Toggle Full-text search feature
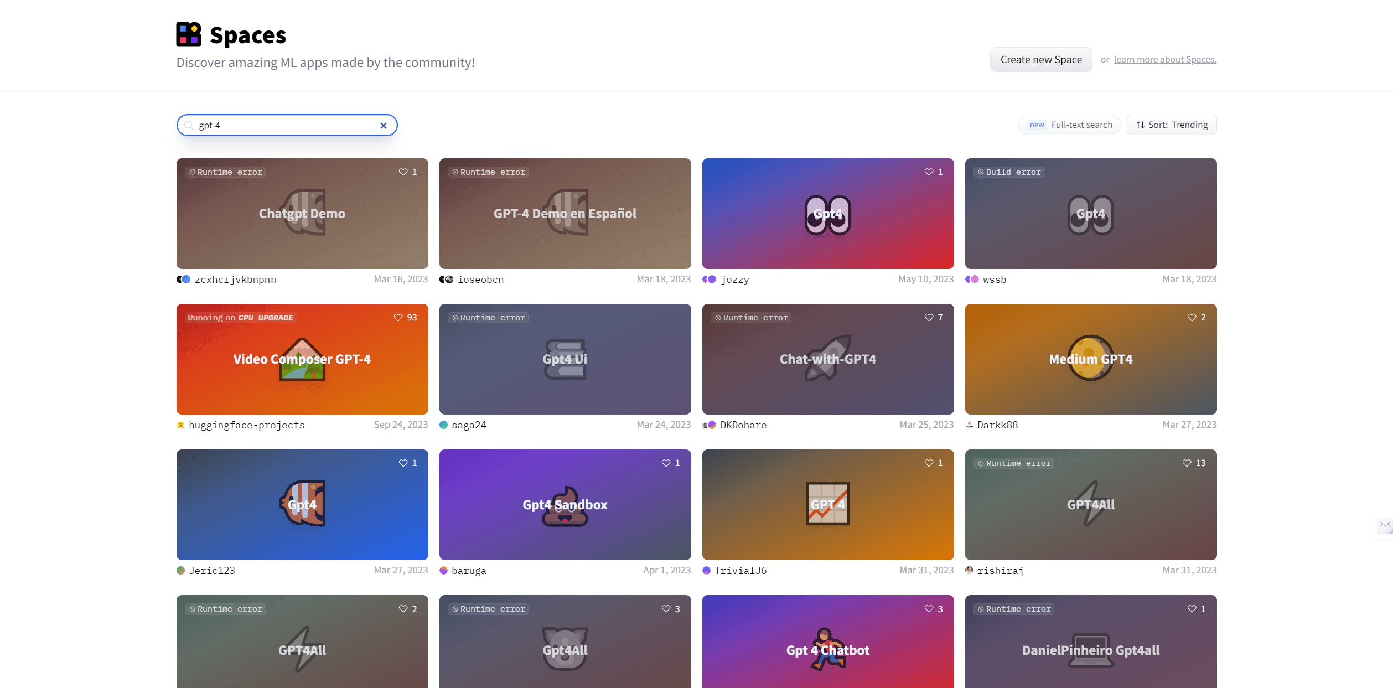1393x688 pixels. [x=1070, y=125]
